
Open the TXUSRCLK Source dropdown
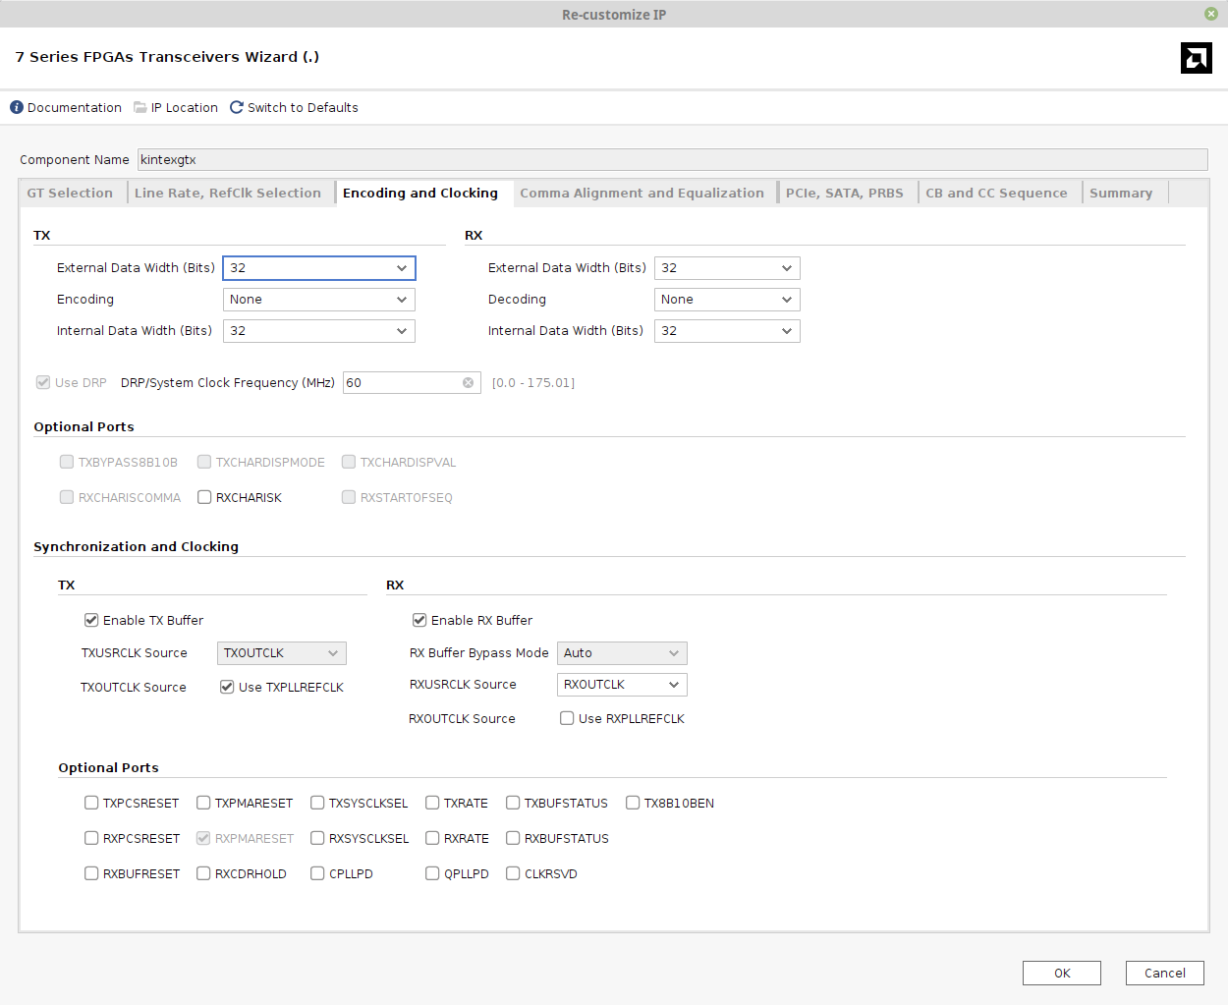tap(281, 652)
